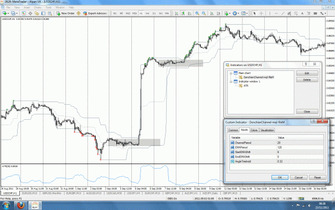Image resolution: width=335 pixels, height=210 pixels.
Task: Switch chart to line chart icon
Action: pos(190,13)
